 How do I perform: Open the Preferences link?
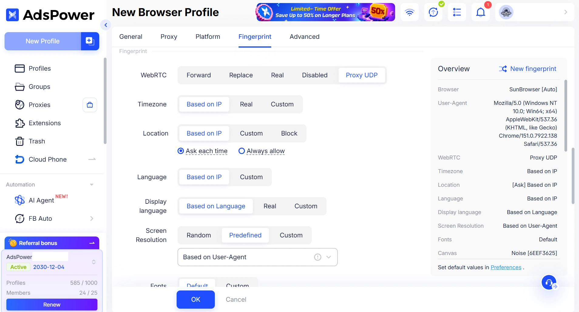pos(506,267)
